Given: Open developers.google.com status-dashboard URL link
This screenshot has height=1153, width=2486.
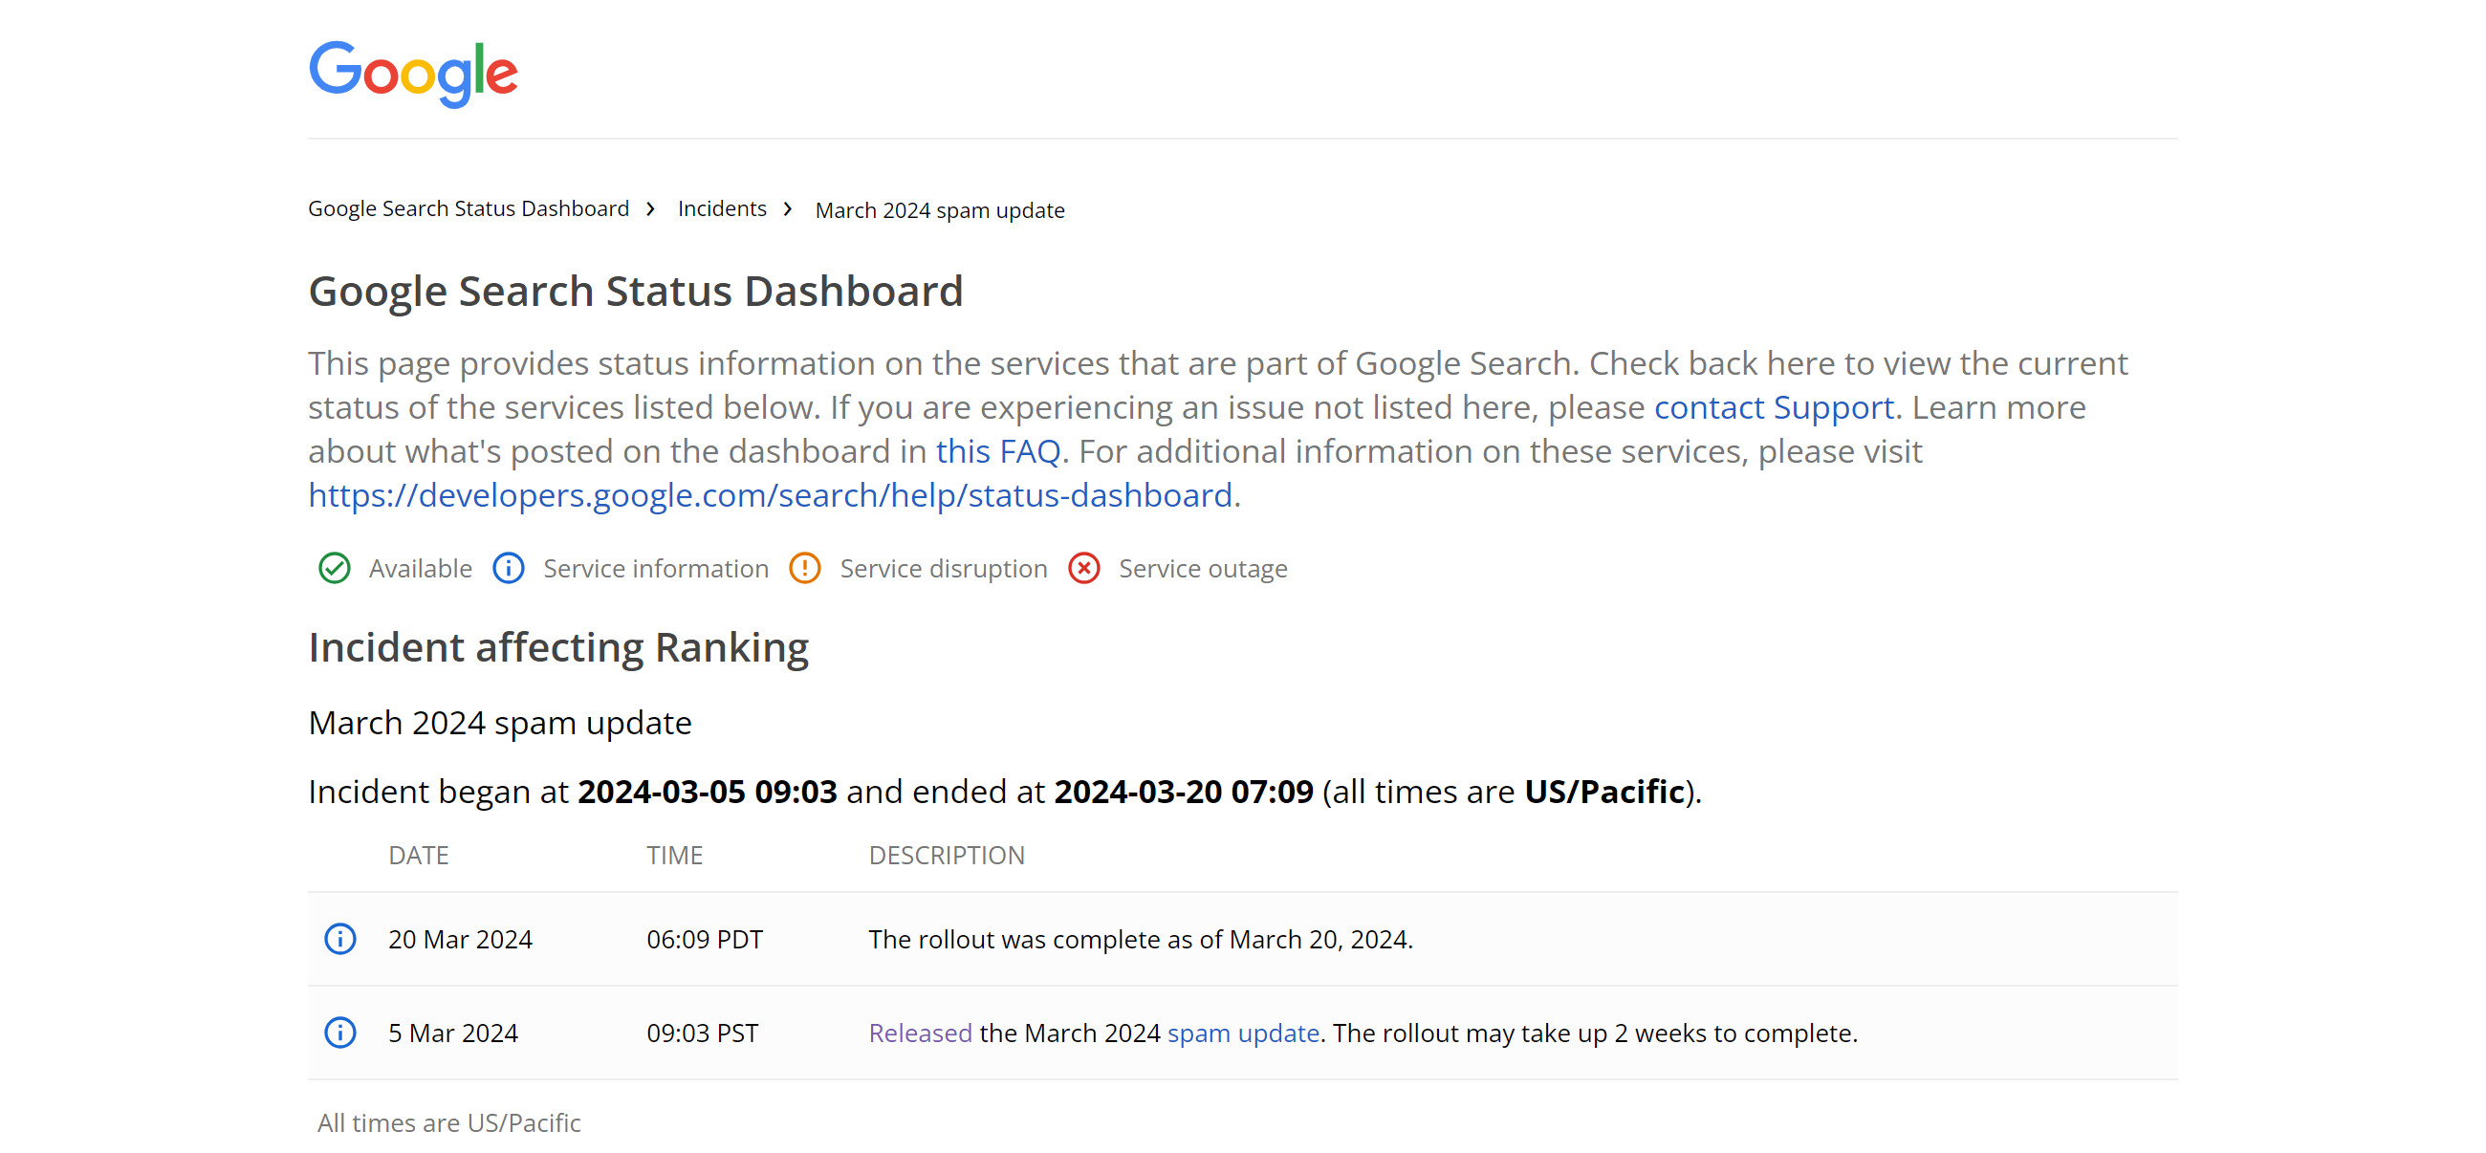Looking at the screenshot, I should coord(770,495).
